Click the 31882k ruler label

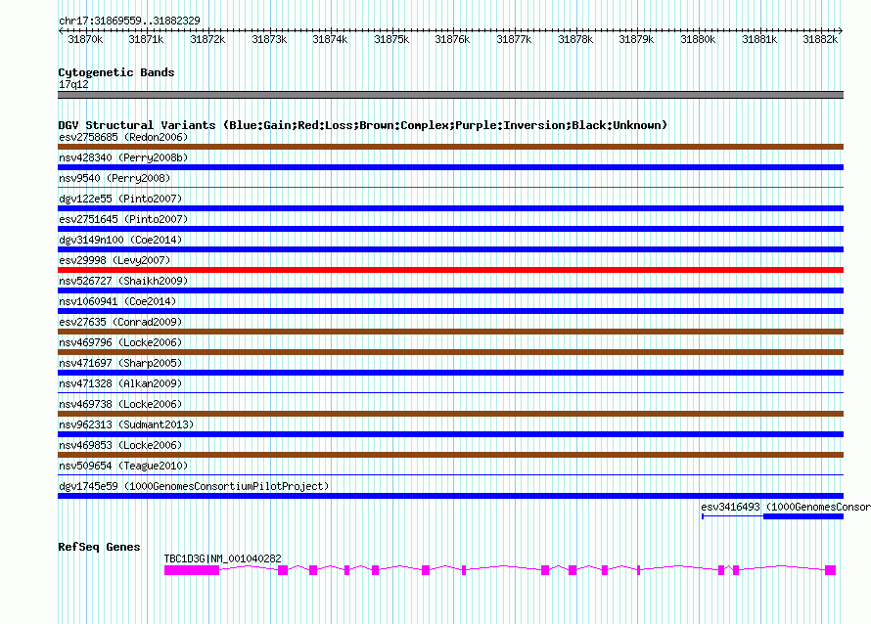coord(820,39)
